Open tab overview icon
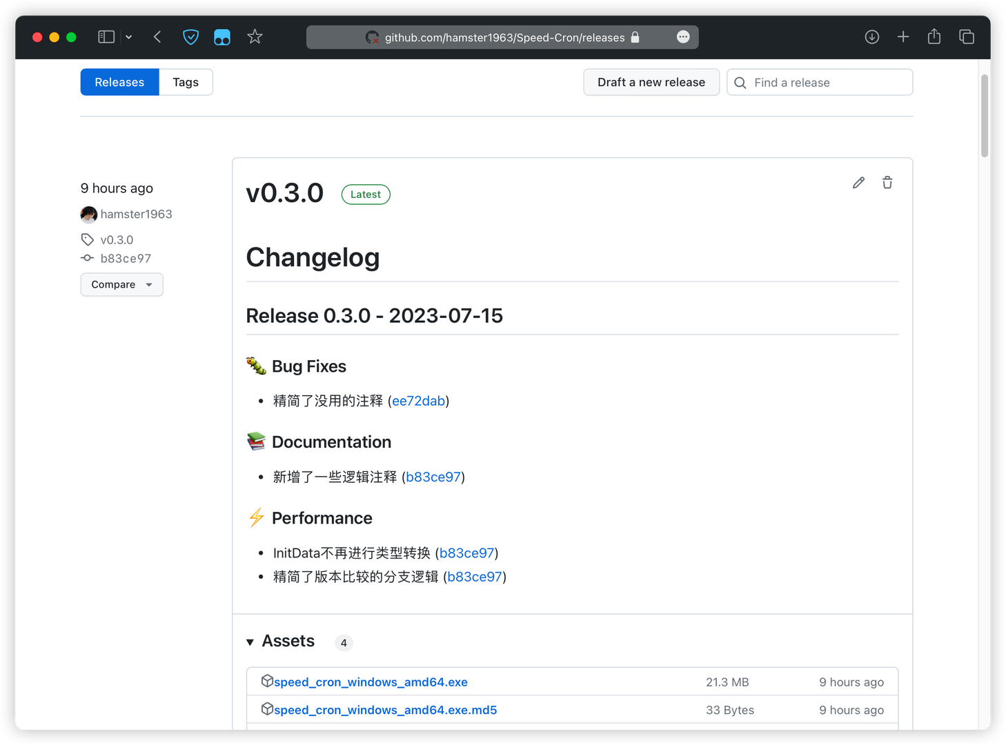Image resolution: width=1006 pixels, height=745 pixels. 966,37
